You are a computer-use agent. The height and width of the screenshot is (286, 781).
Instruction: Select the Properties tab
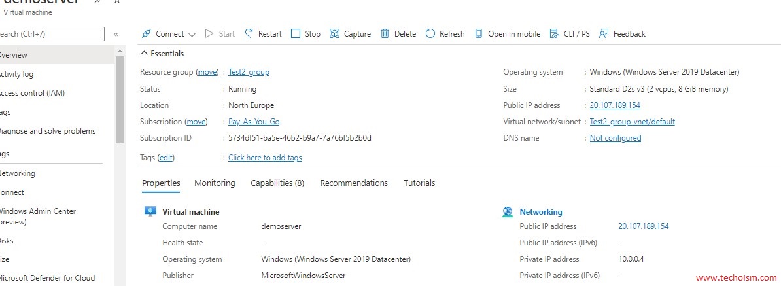point(161,183)
